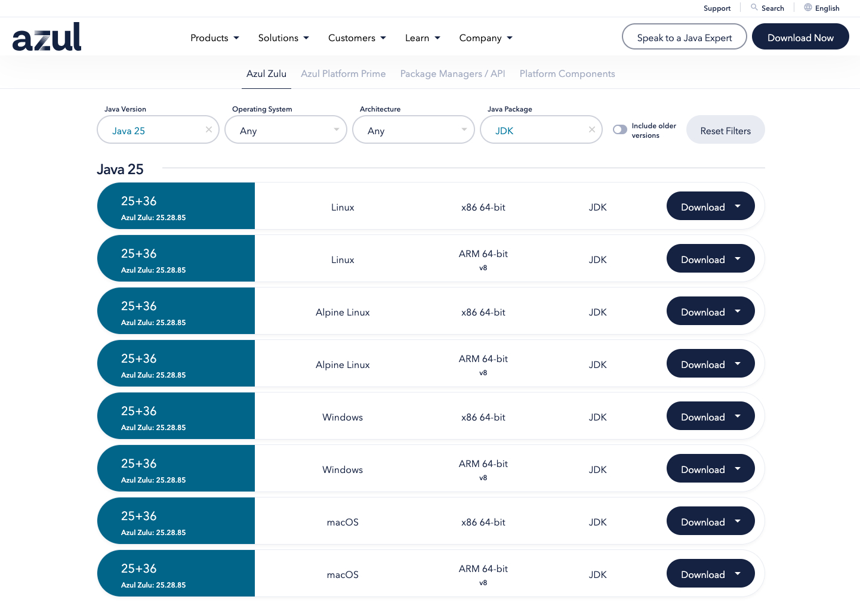Download macOS ARM 64-bit JDK
The width and height of the screenshot is (860, 612).
(710, 574)
